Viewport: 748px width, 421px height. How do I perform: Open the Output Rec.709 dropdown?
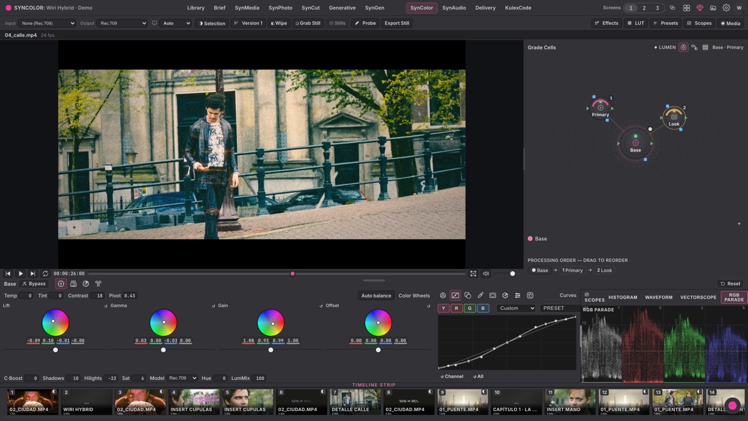pyautogui.click(x=122, y=23)
